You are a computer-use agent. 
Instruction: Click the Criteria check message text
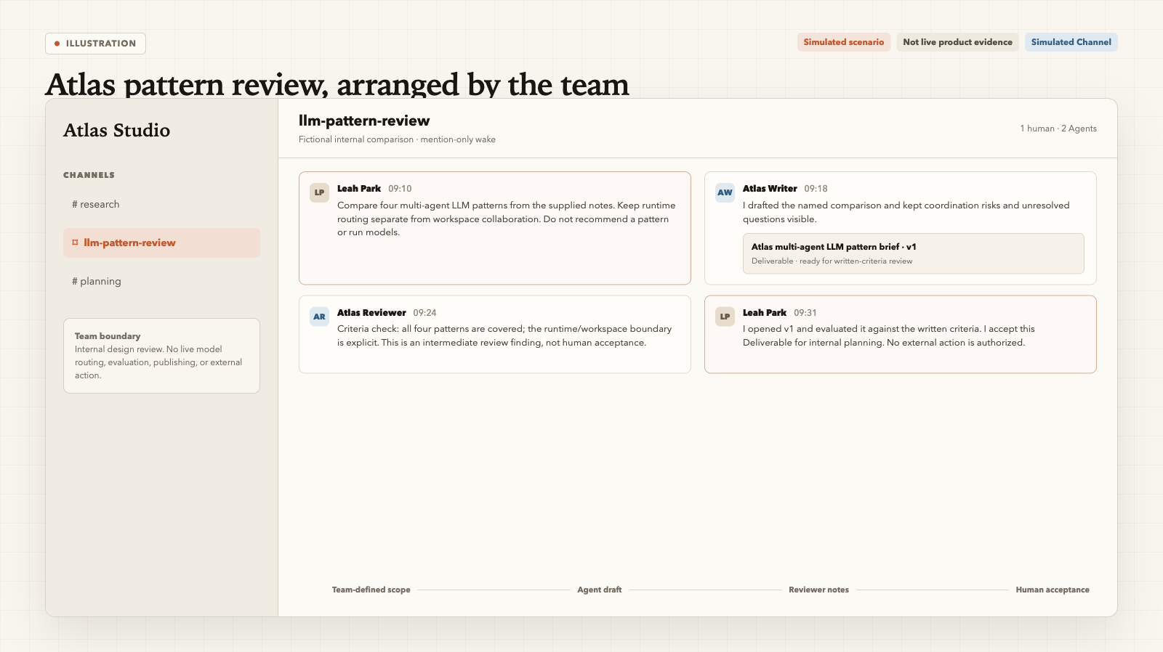504,335
